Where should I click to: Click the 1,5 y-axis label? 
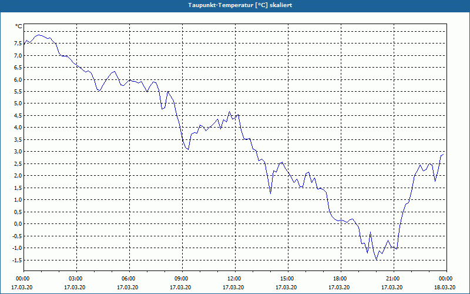tap(18, 188)
